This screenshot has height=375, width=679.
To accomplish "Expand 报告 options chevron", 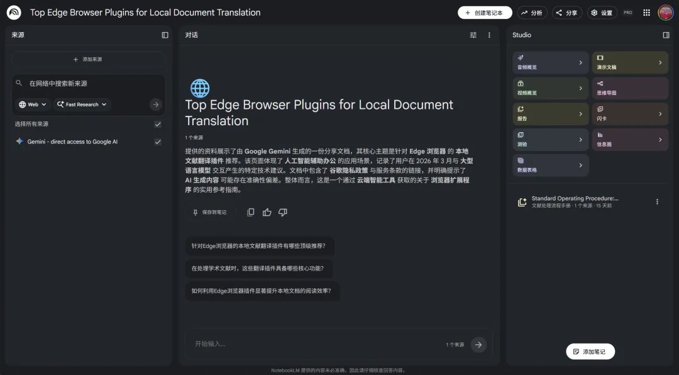I will point(581,114).
